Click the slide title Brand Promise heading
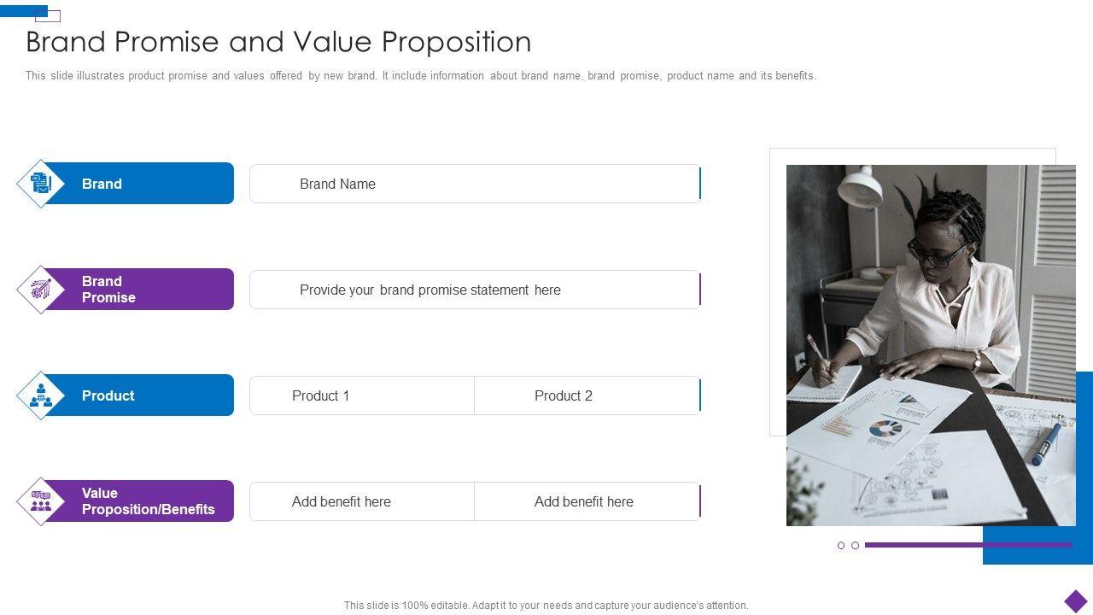Image resolution: width=1093 pixels, height=615 pixels. (x=278, y=42)
